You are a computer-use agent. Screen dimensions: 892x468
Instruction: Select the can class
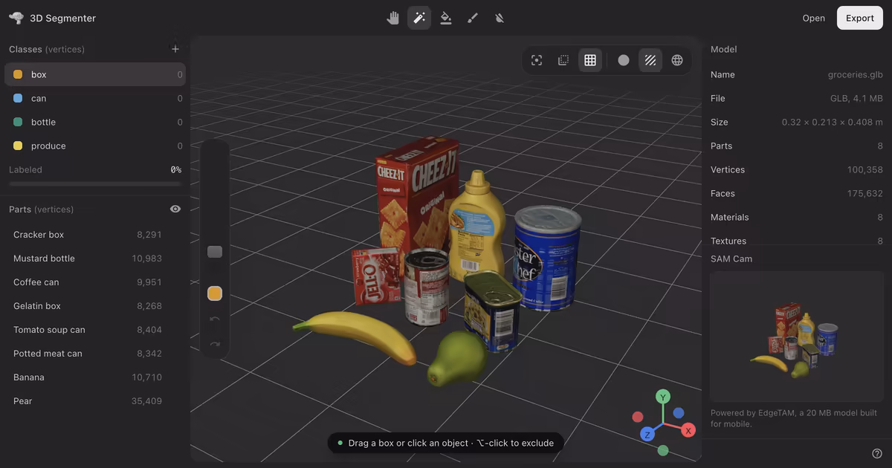pyautogui.click(x=95, y=98)
